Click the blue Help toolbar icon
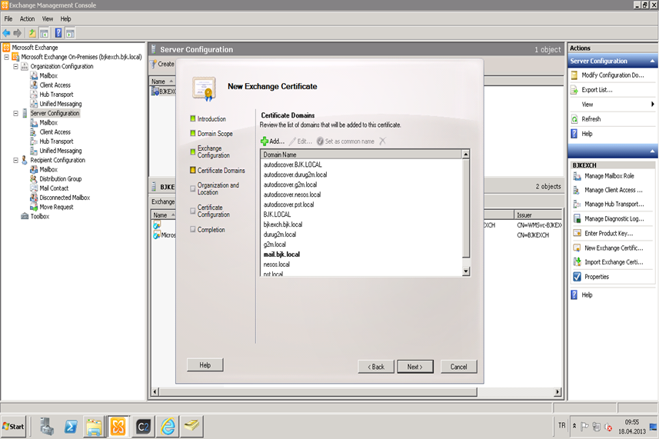659x439 pixels. pos(58,33)
